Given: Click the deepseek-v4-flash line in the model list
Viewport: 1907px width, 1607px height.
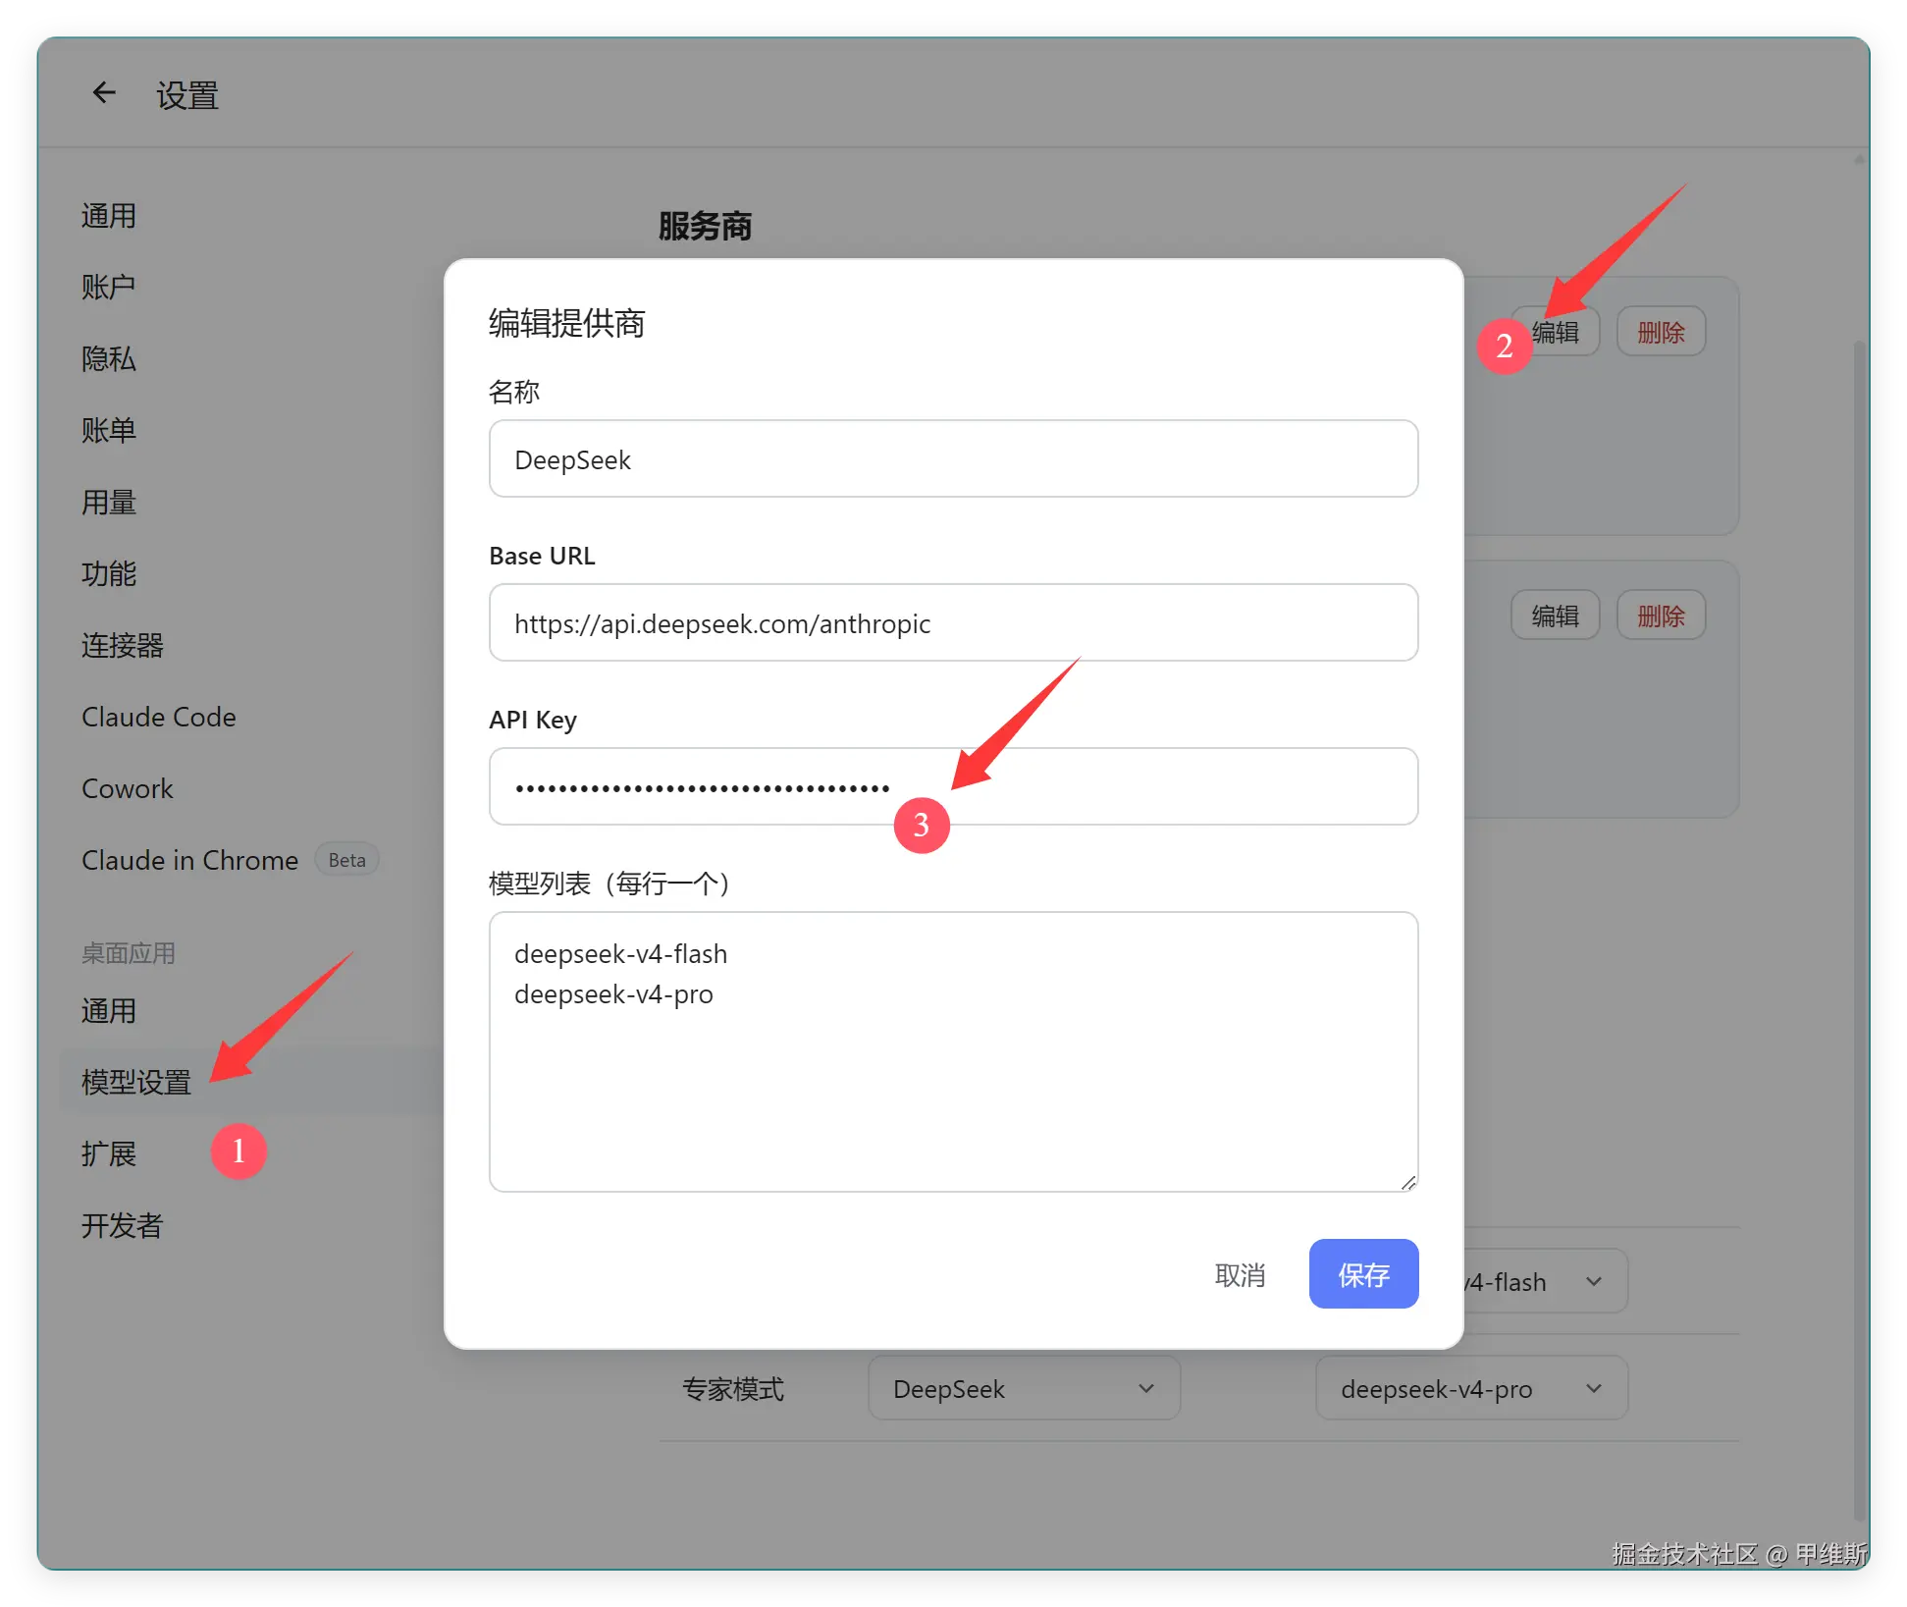Looking at the screenshot, I should [620, 954].
